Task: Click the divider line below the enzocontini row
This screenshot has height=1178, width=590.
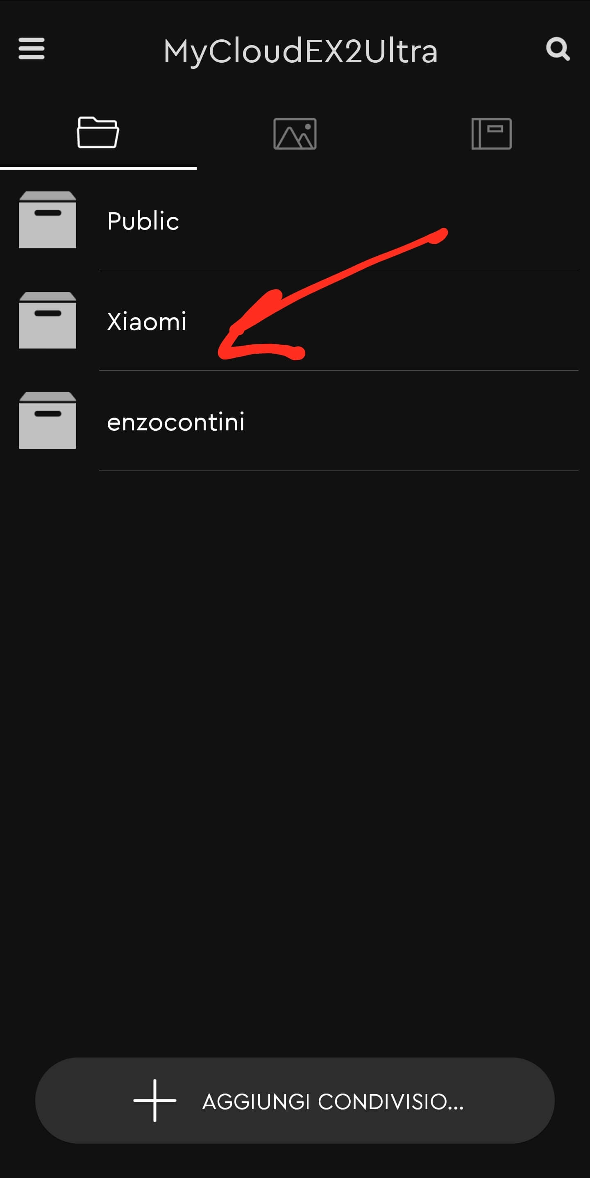Action: 339,471
